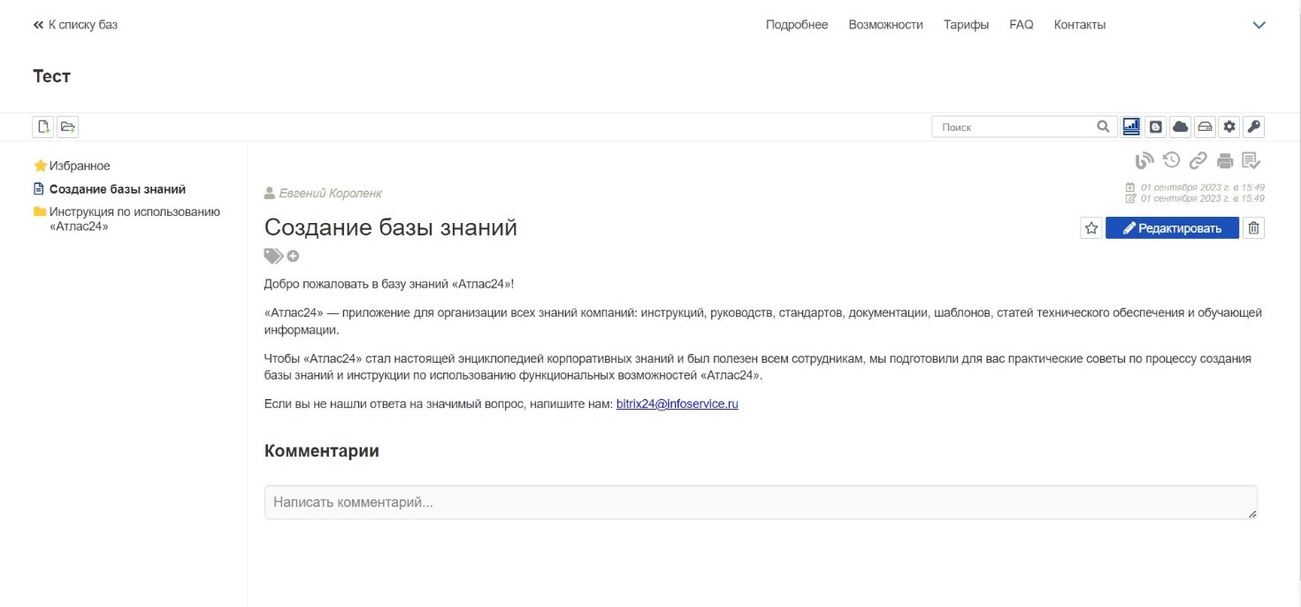Open settings gear icon
This screenshot has width=1301, height=607.
click(x=1229, y=127)
